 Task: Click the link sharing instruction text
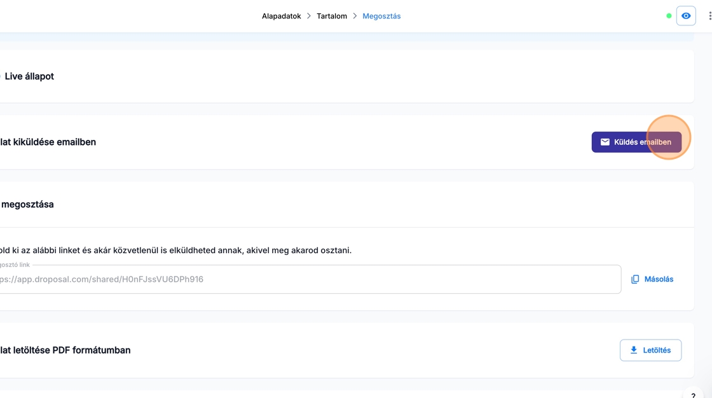click(175, 250)
